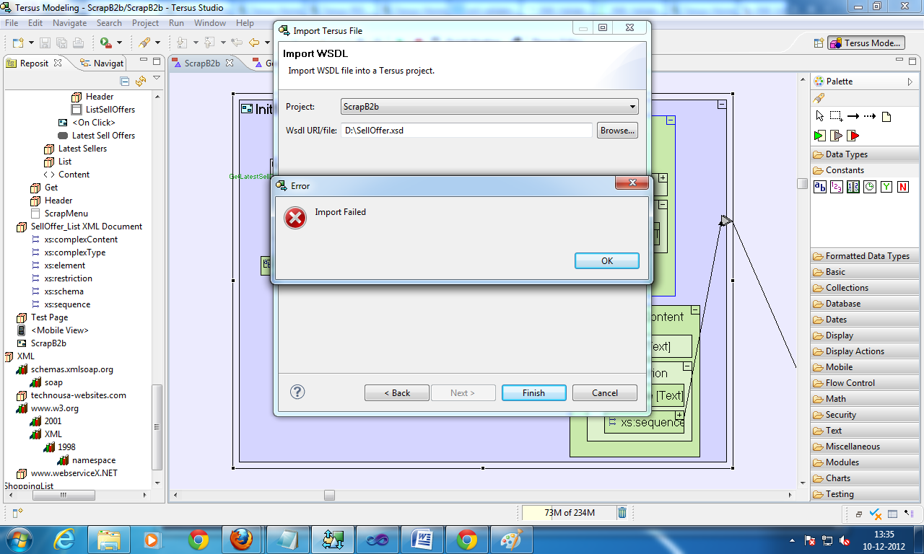Open the File menu

[x=12, y=23]
